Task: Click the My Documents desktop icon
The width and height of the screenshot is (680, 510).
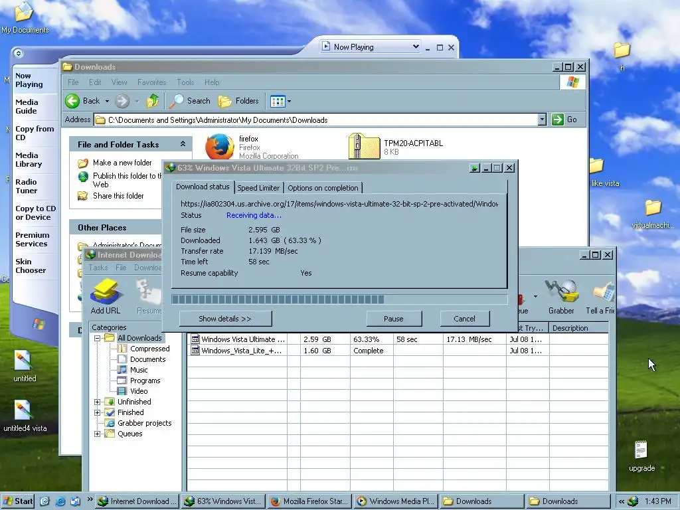Action: click(25, 12)
